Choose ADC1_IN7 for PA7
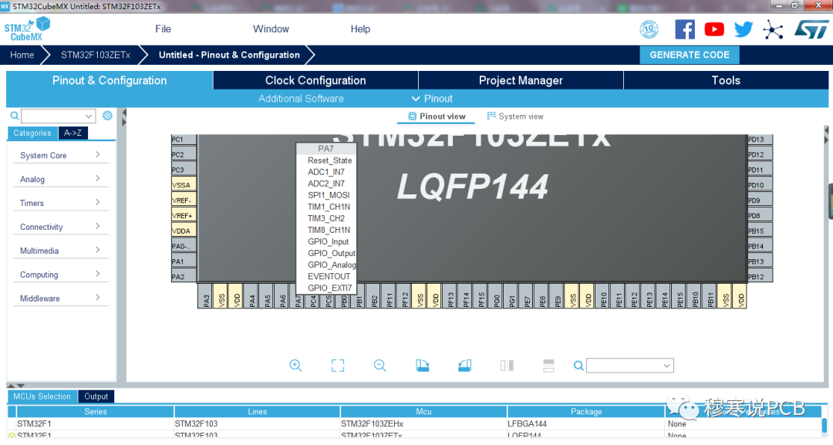 pyautogui.click(x=325, y=172)
